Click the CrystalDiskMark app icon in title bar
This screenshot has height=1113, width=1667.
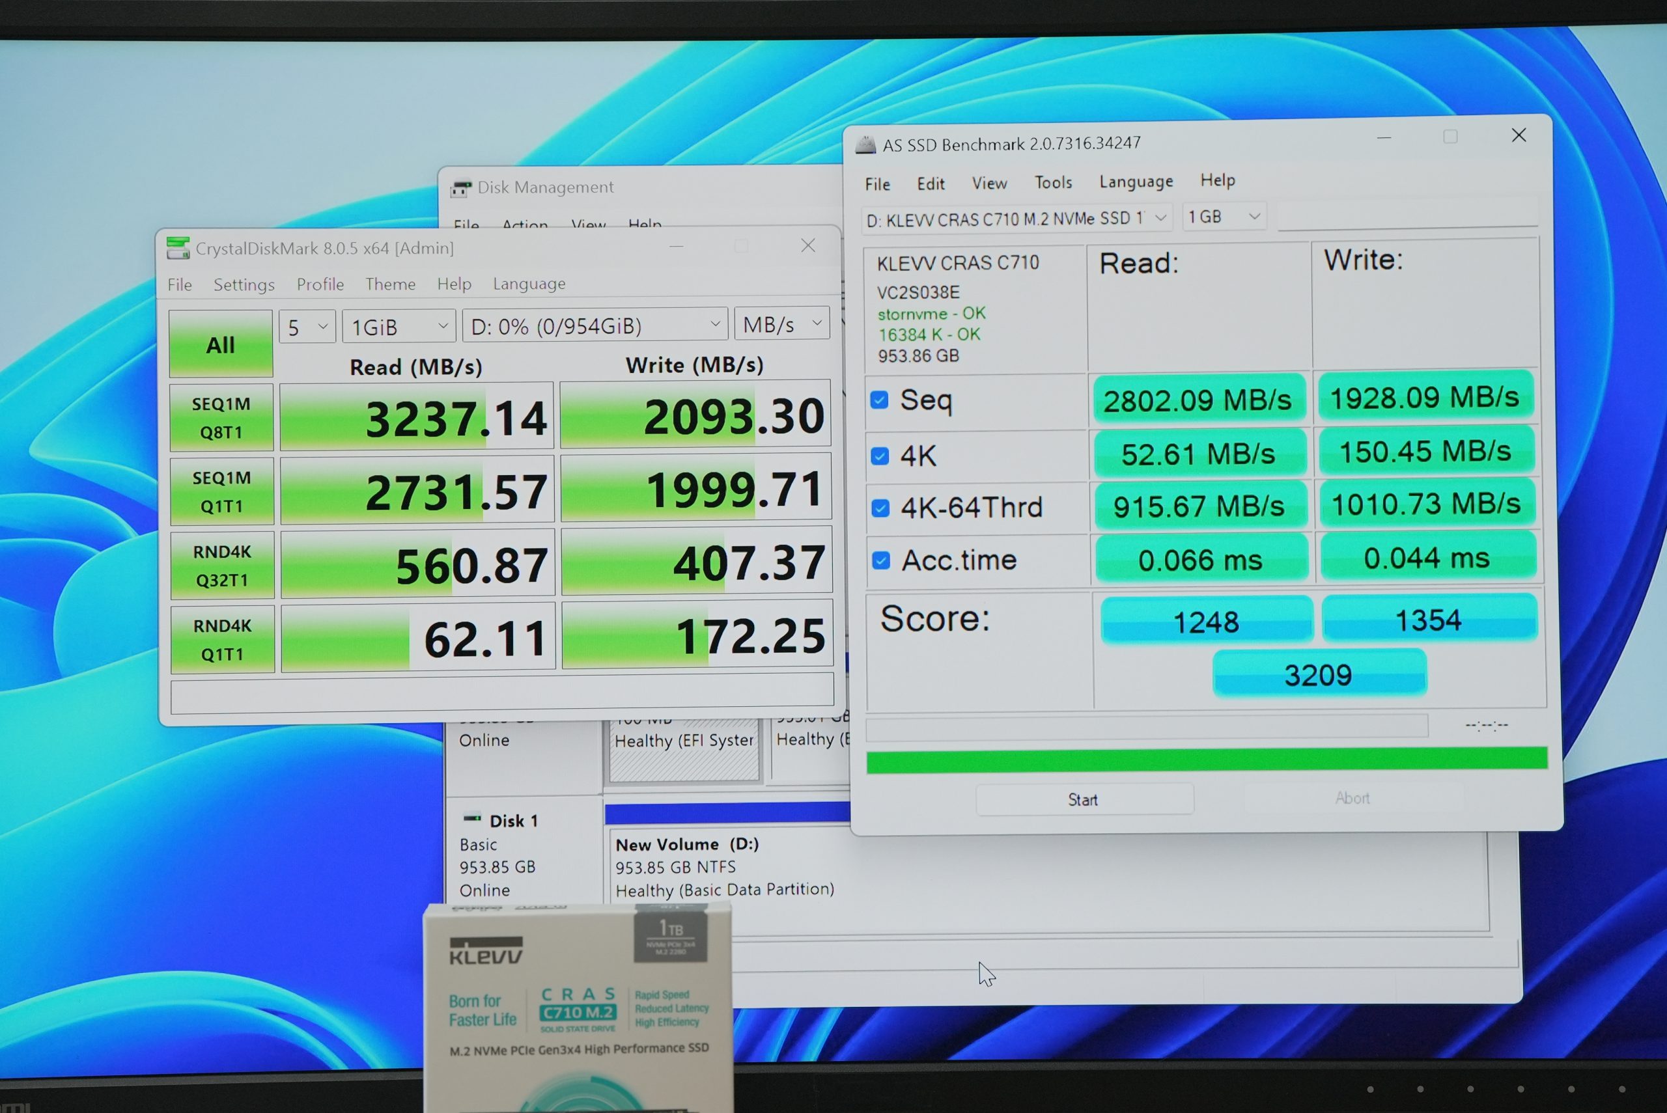point(178,249)
